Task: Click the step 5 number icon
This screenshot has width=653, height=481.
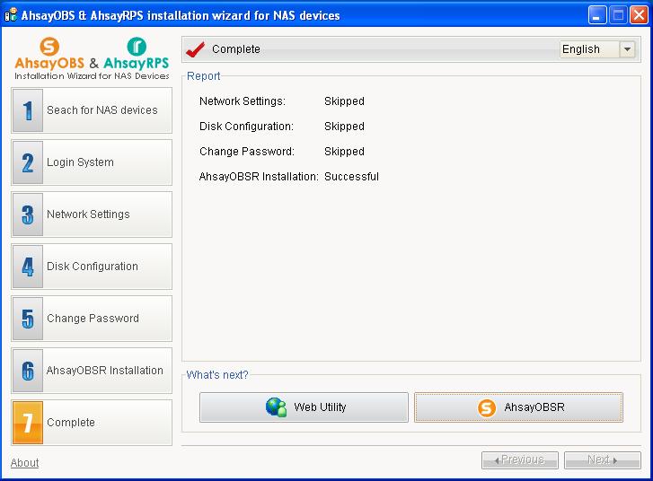Action: [x=28, y=319]
